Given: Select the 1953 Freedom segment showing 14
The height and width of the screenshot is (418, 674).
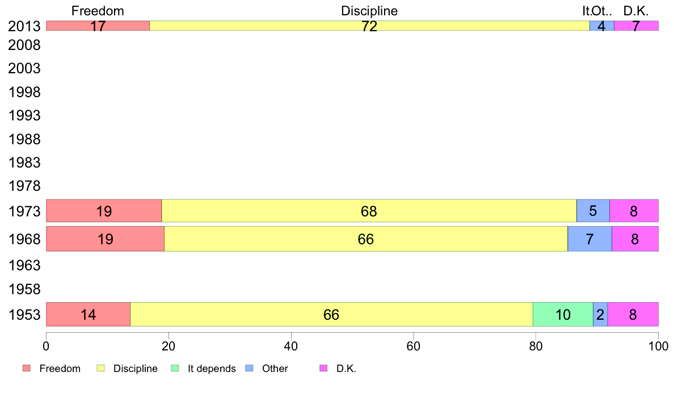Looking at the screenshot, I should click(88, 315).
